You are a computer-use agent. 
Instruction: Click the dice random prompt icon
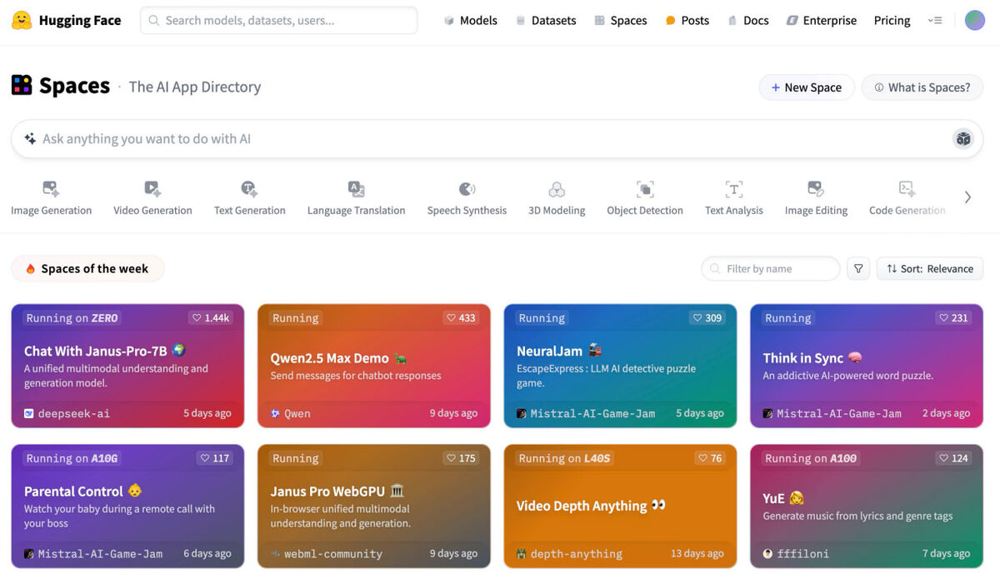[962, 139]
